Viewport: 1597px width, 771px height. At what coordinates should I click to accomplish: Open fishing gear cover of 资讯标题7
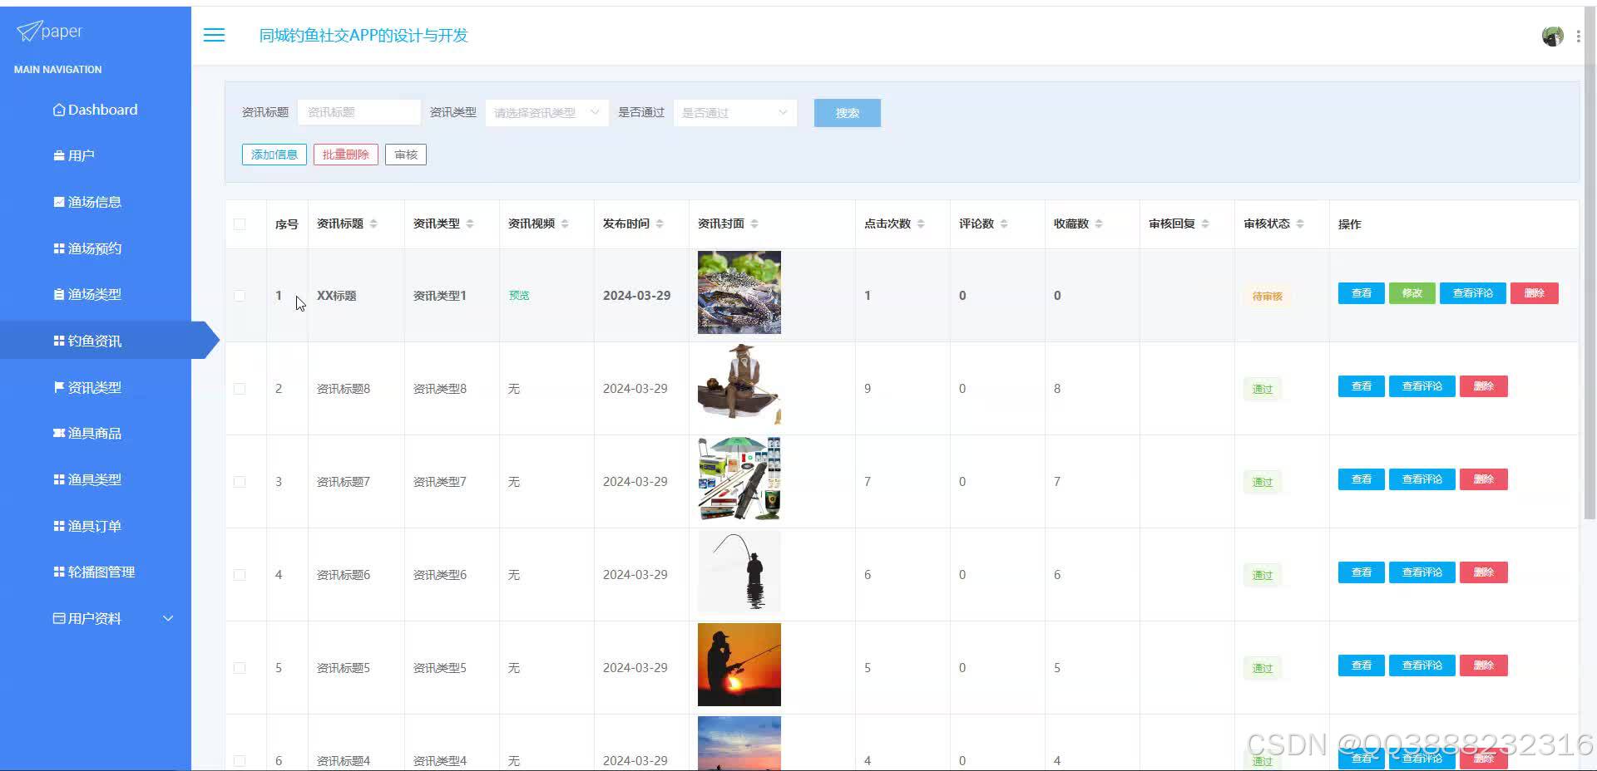739,479
